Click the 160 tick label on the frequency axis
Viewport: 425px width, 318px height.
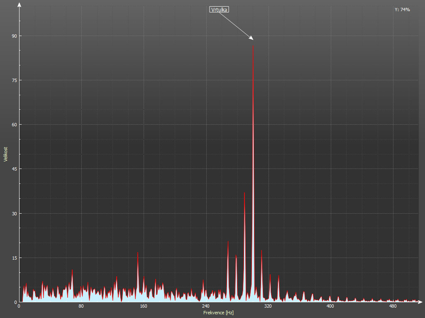tap(143, 306)
